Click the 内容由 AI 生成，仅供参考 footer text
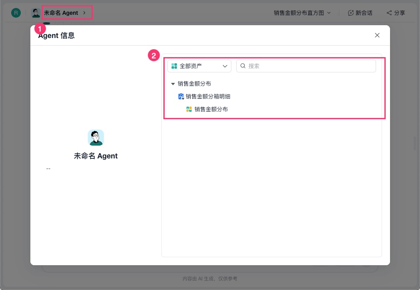The image size is (420, 290). coord(210,279)
